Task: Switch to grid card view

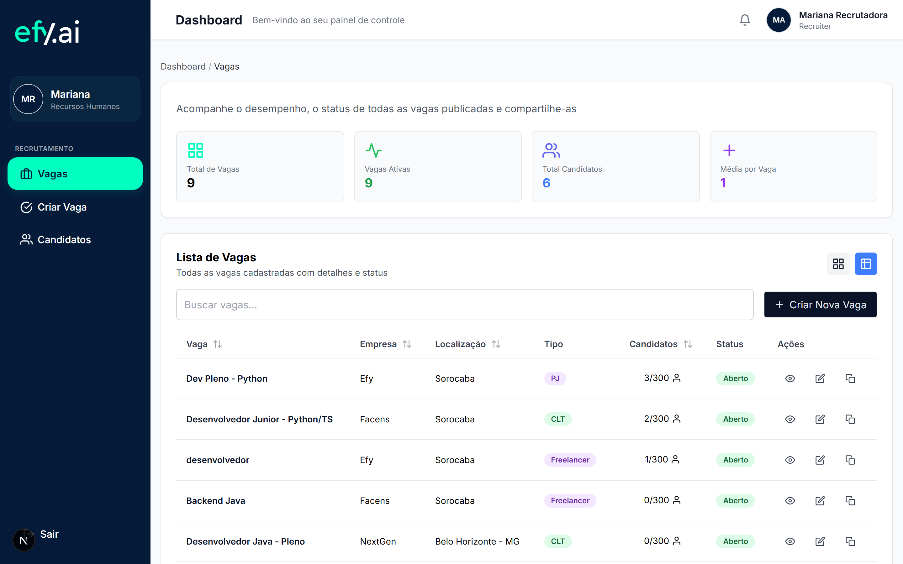Action: tap(838, 264)
